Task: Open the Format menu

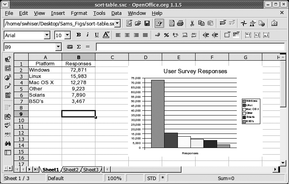Action: tap(79, 13)
